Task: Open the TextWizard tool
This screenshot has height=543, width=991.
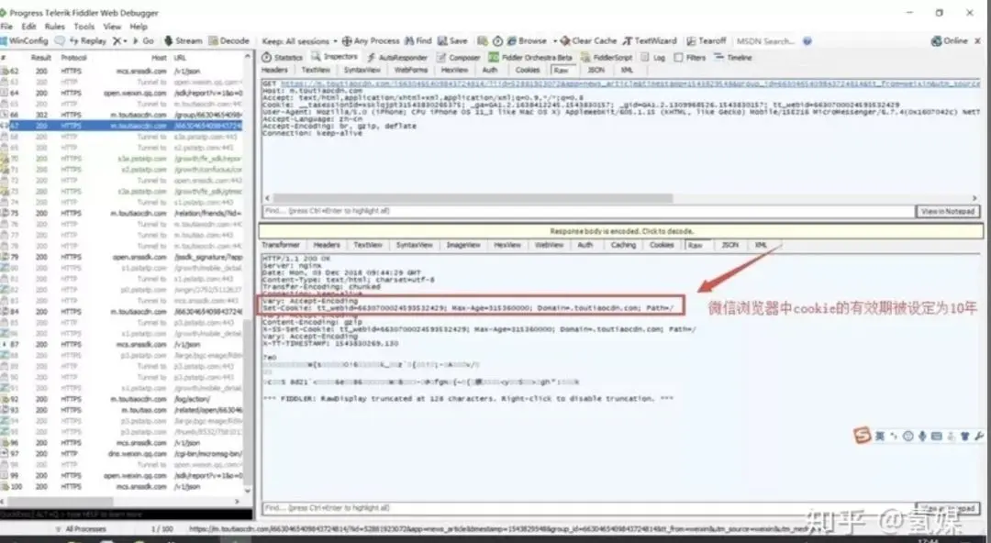Action: pos(650,40)
